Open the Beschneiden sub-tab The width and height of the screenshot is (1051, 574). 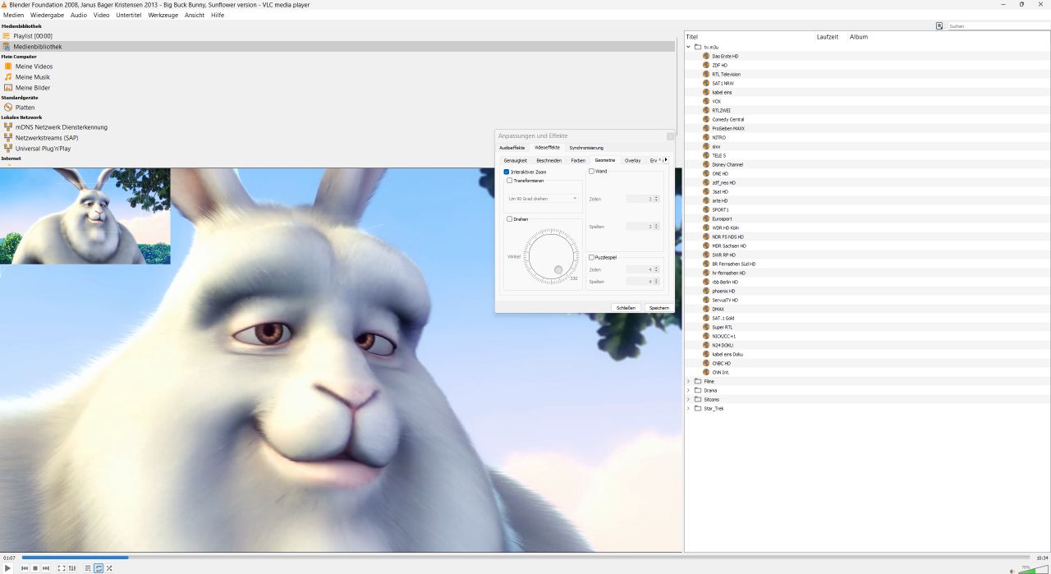[x=549, y=160]
